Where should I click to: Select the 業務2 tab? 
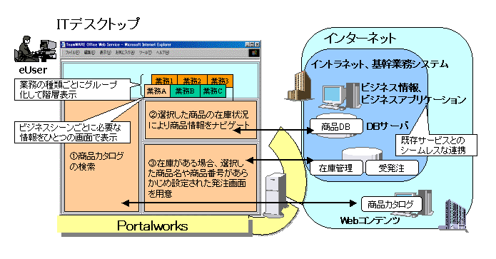192,81
